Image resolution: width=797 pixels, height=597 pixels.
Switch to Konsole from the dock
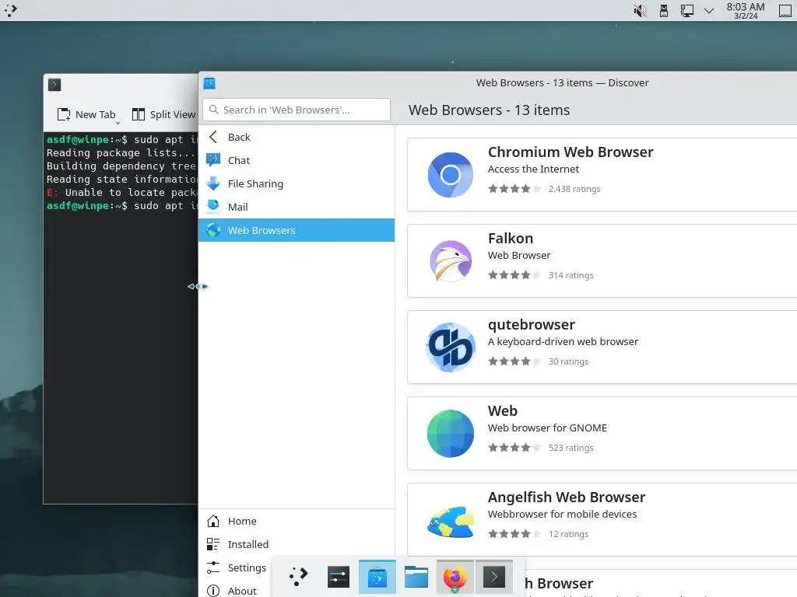(x=494, y=577)
